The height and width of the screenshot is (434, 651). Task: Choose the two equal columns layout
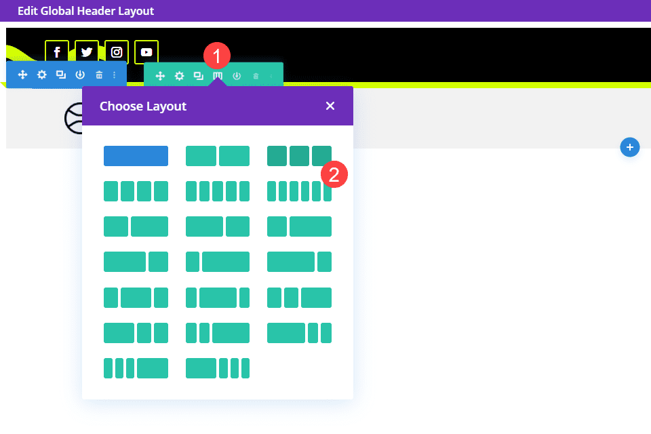coord(218,156)
